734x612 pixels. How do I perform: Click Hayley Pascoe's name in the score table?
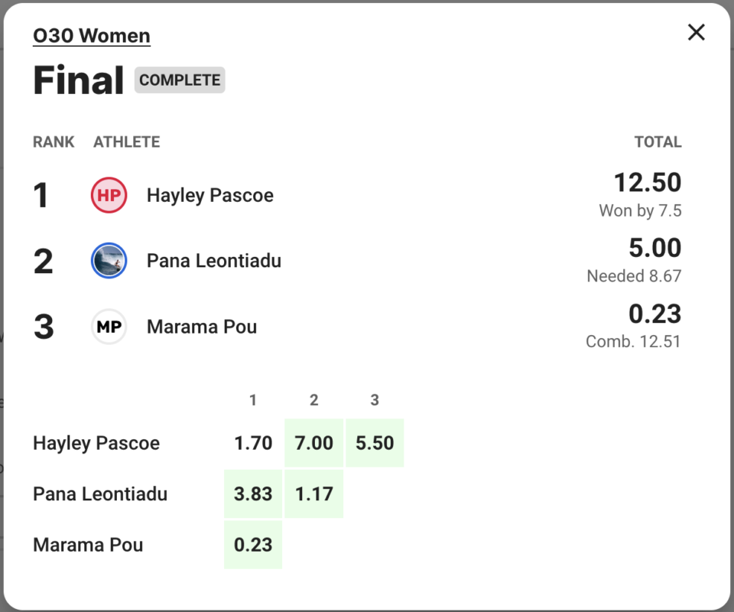click(x=96, y=443)
